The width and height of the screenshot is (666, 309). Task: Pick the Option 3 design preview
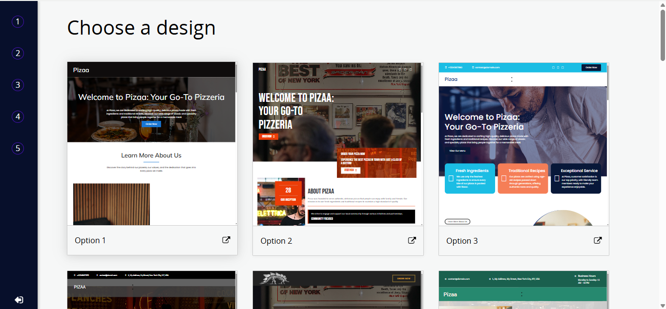point(523,144)
